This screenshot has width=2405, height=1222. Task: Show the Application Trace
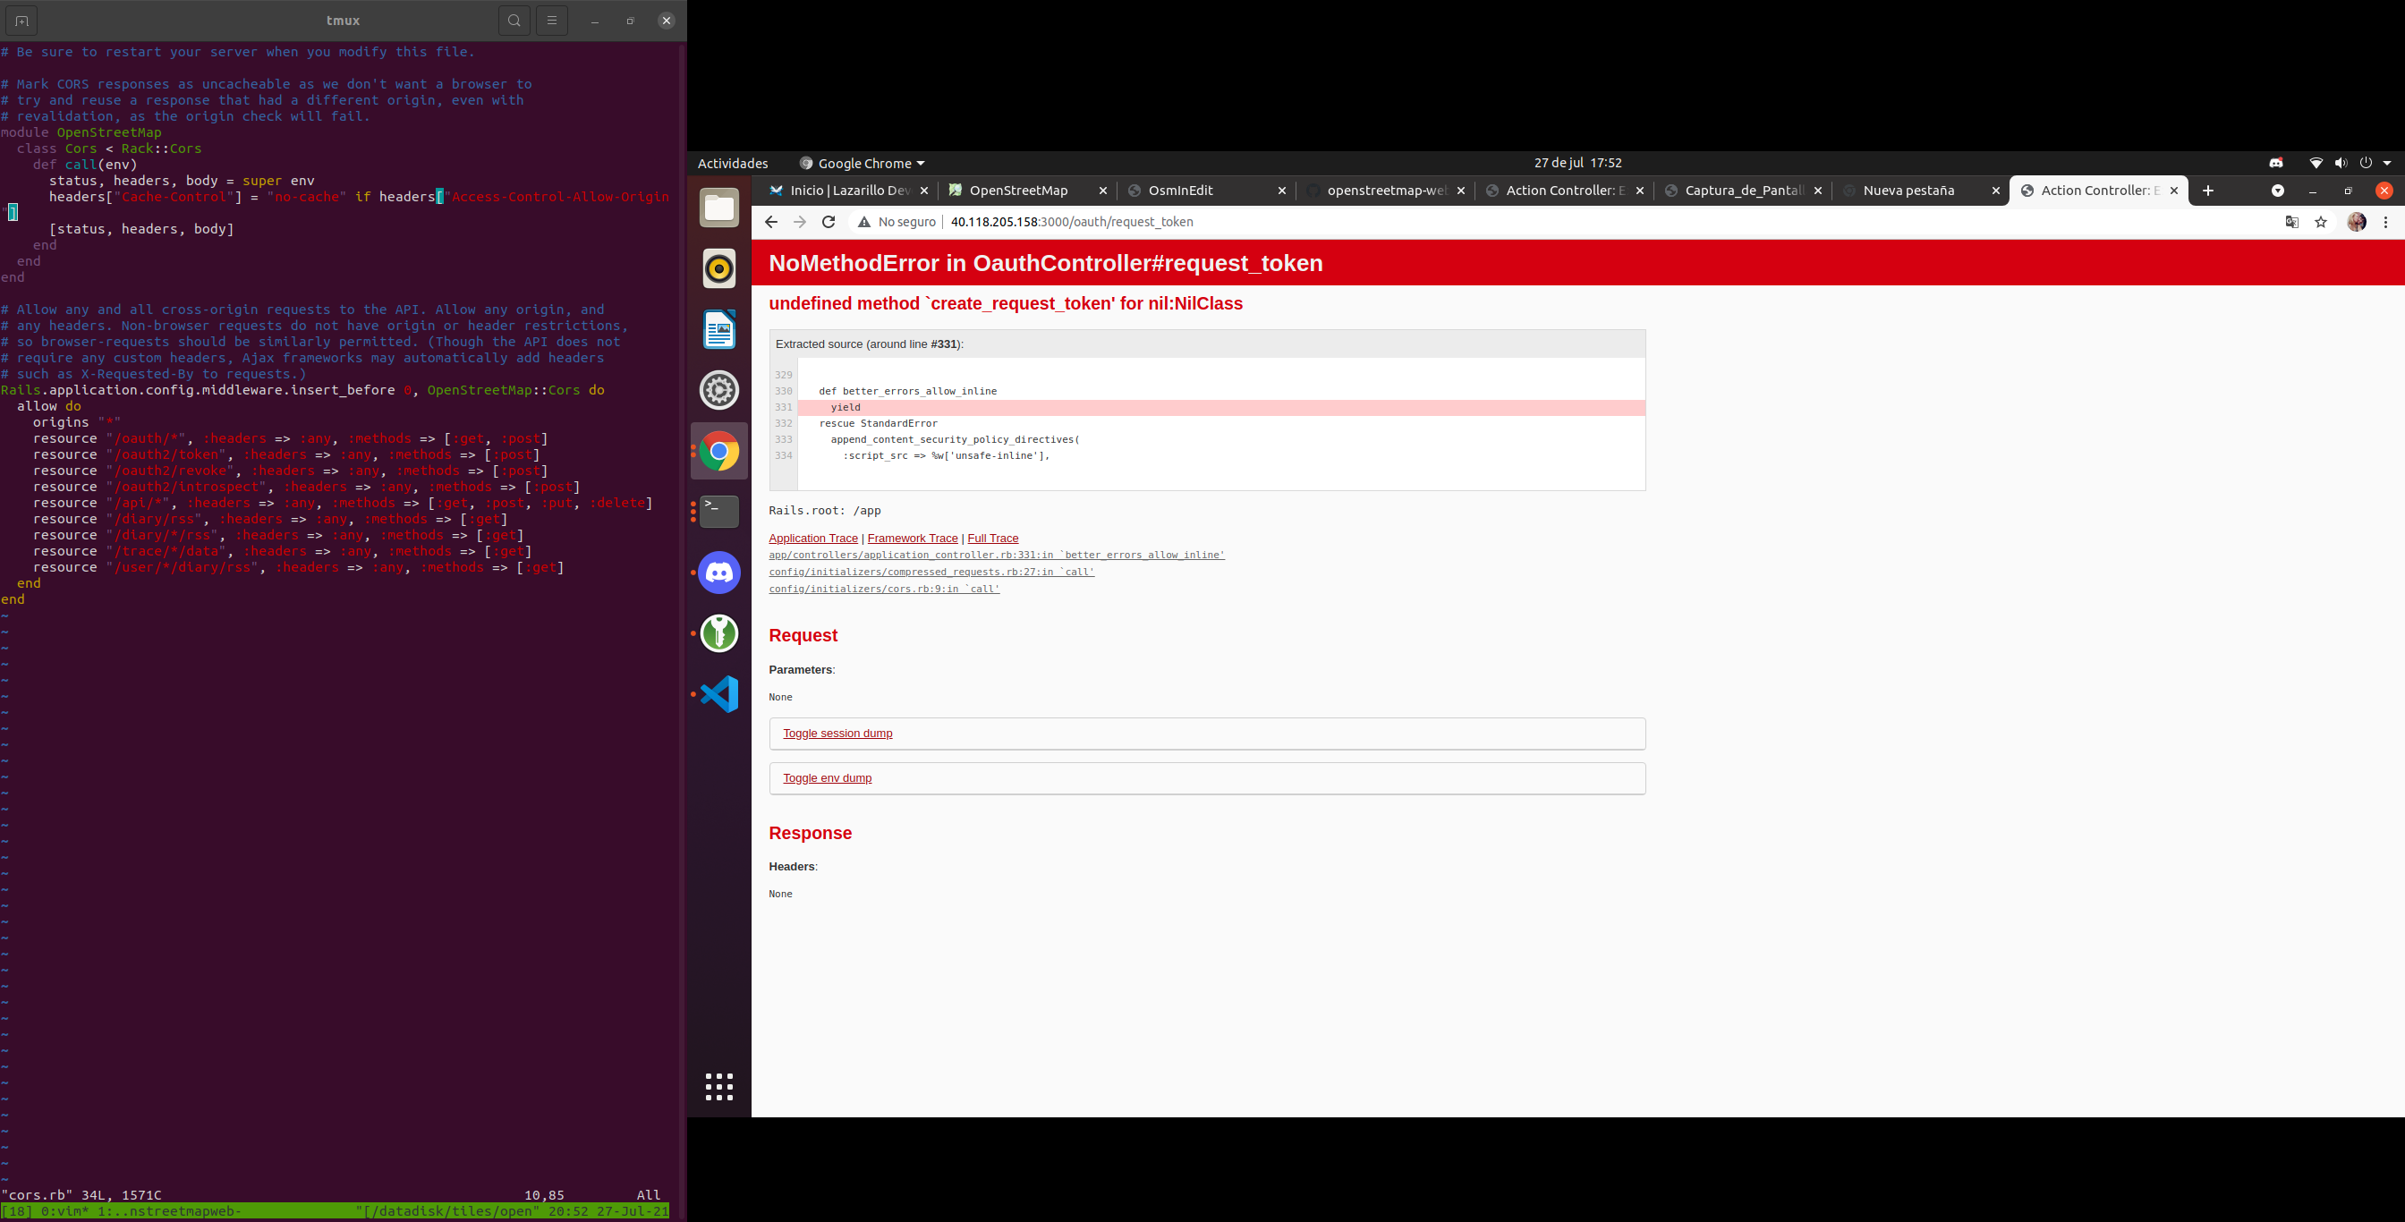click(x=813, y=539)
